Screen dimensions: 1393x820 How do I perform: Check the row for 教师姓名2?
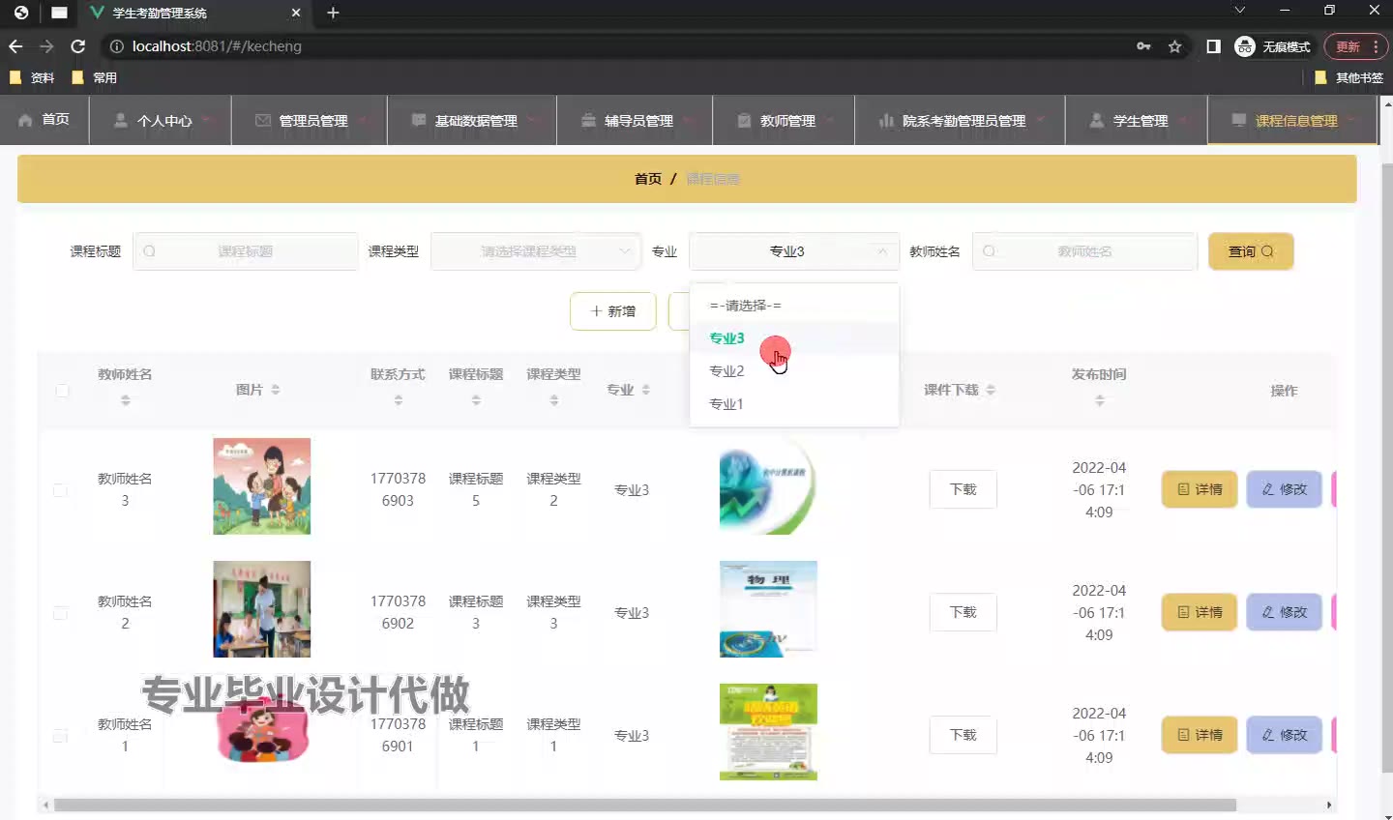click(60, 613)
